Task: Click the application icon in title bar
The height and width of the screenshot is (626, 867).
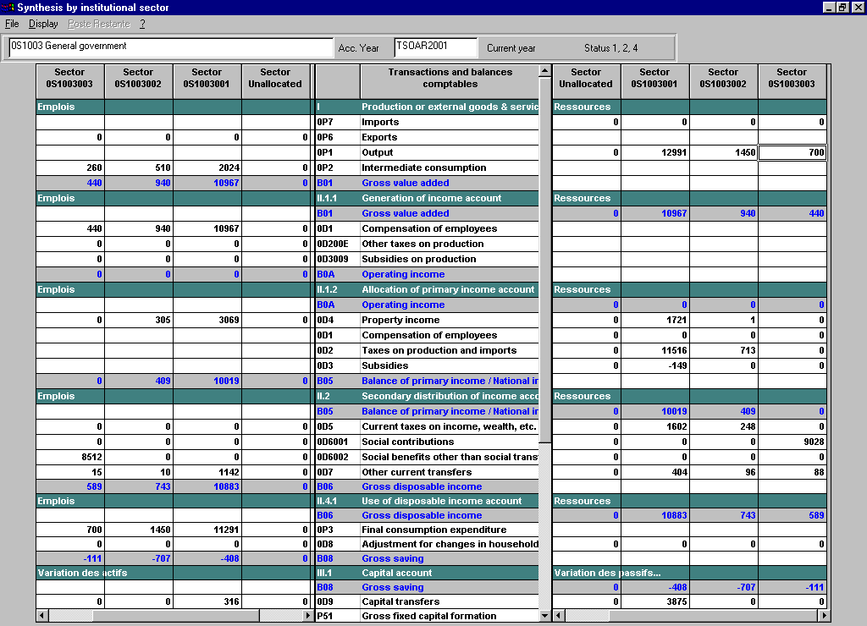Action: click(8, 8)
